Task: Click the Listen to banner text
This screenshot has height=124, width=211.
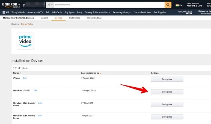Action: coord(204,11)
